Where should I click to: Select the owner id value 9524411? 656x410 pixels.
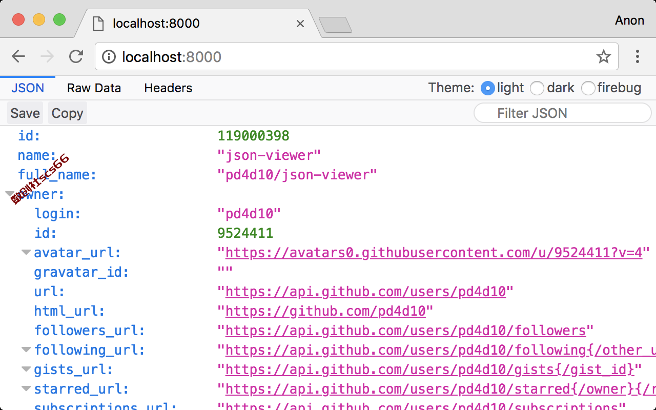pos(245,233)
